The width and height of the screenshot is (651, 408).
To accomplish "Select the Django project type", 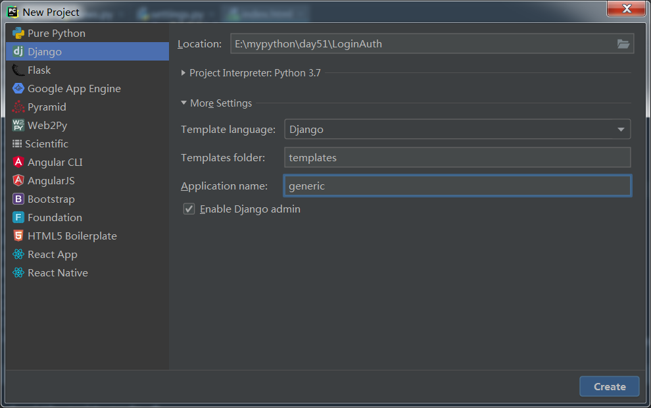I will tap(87, 51).
